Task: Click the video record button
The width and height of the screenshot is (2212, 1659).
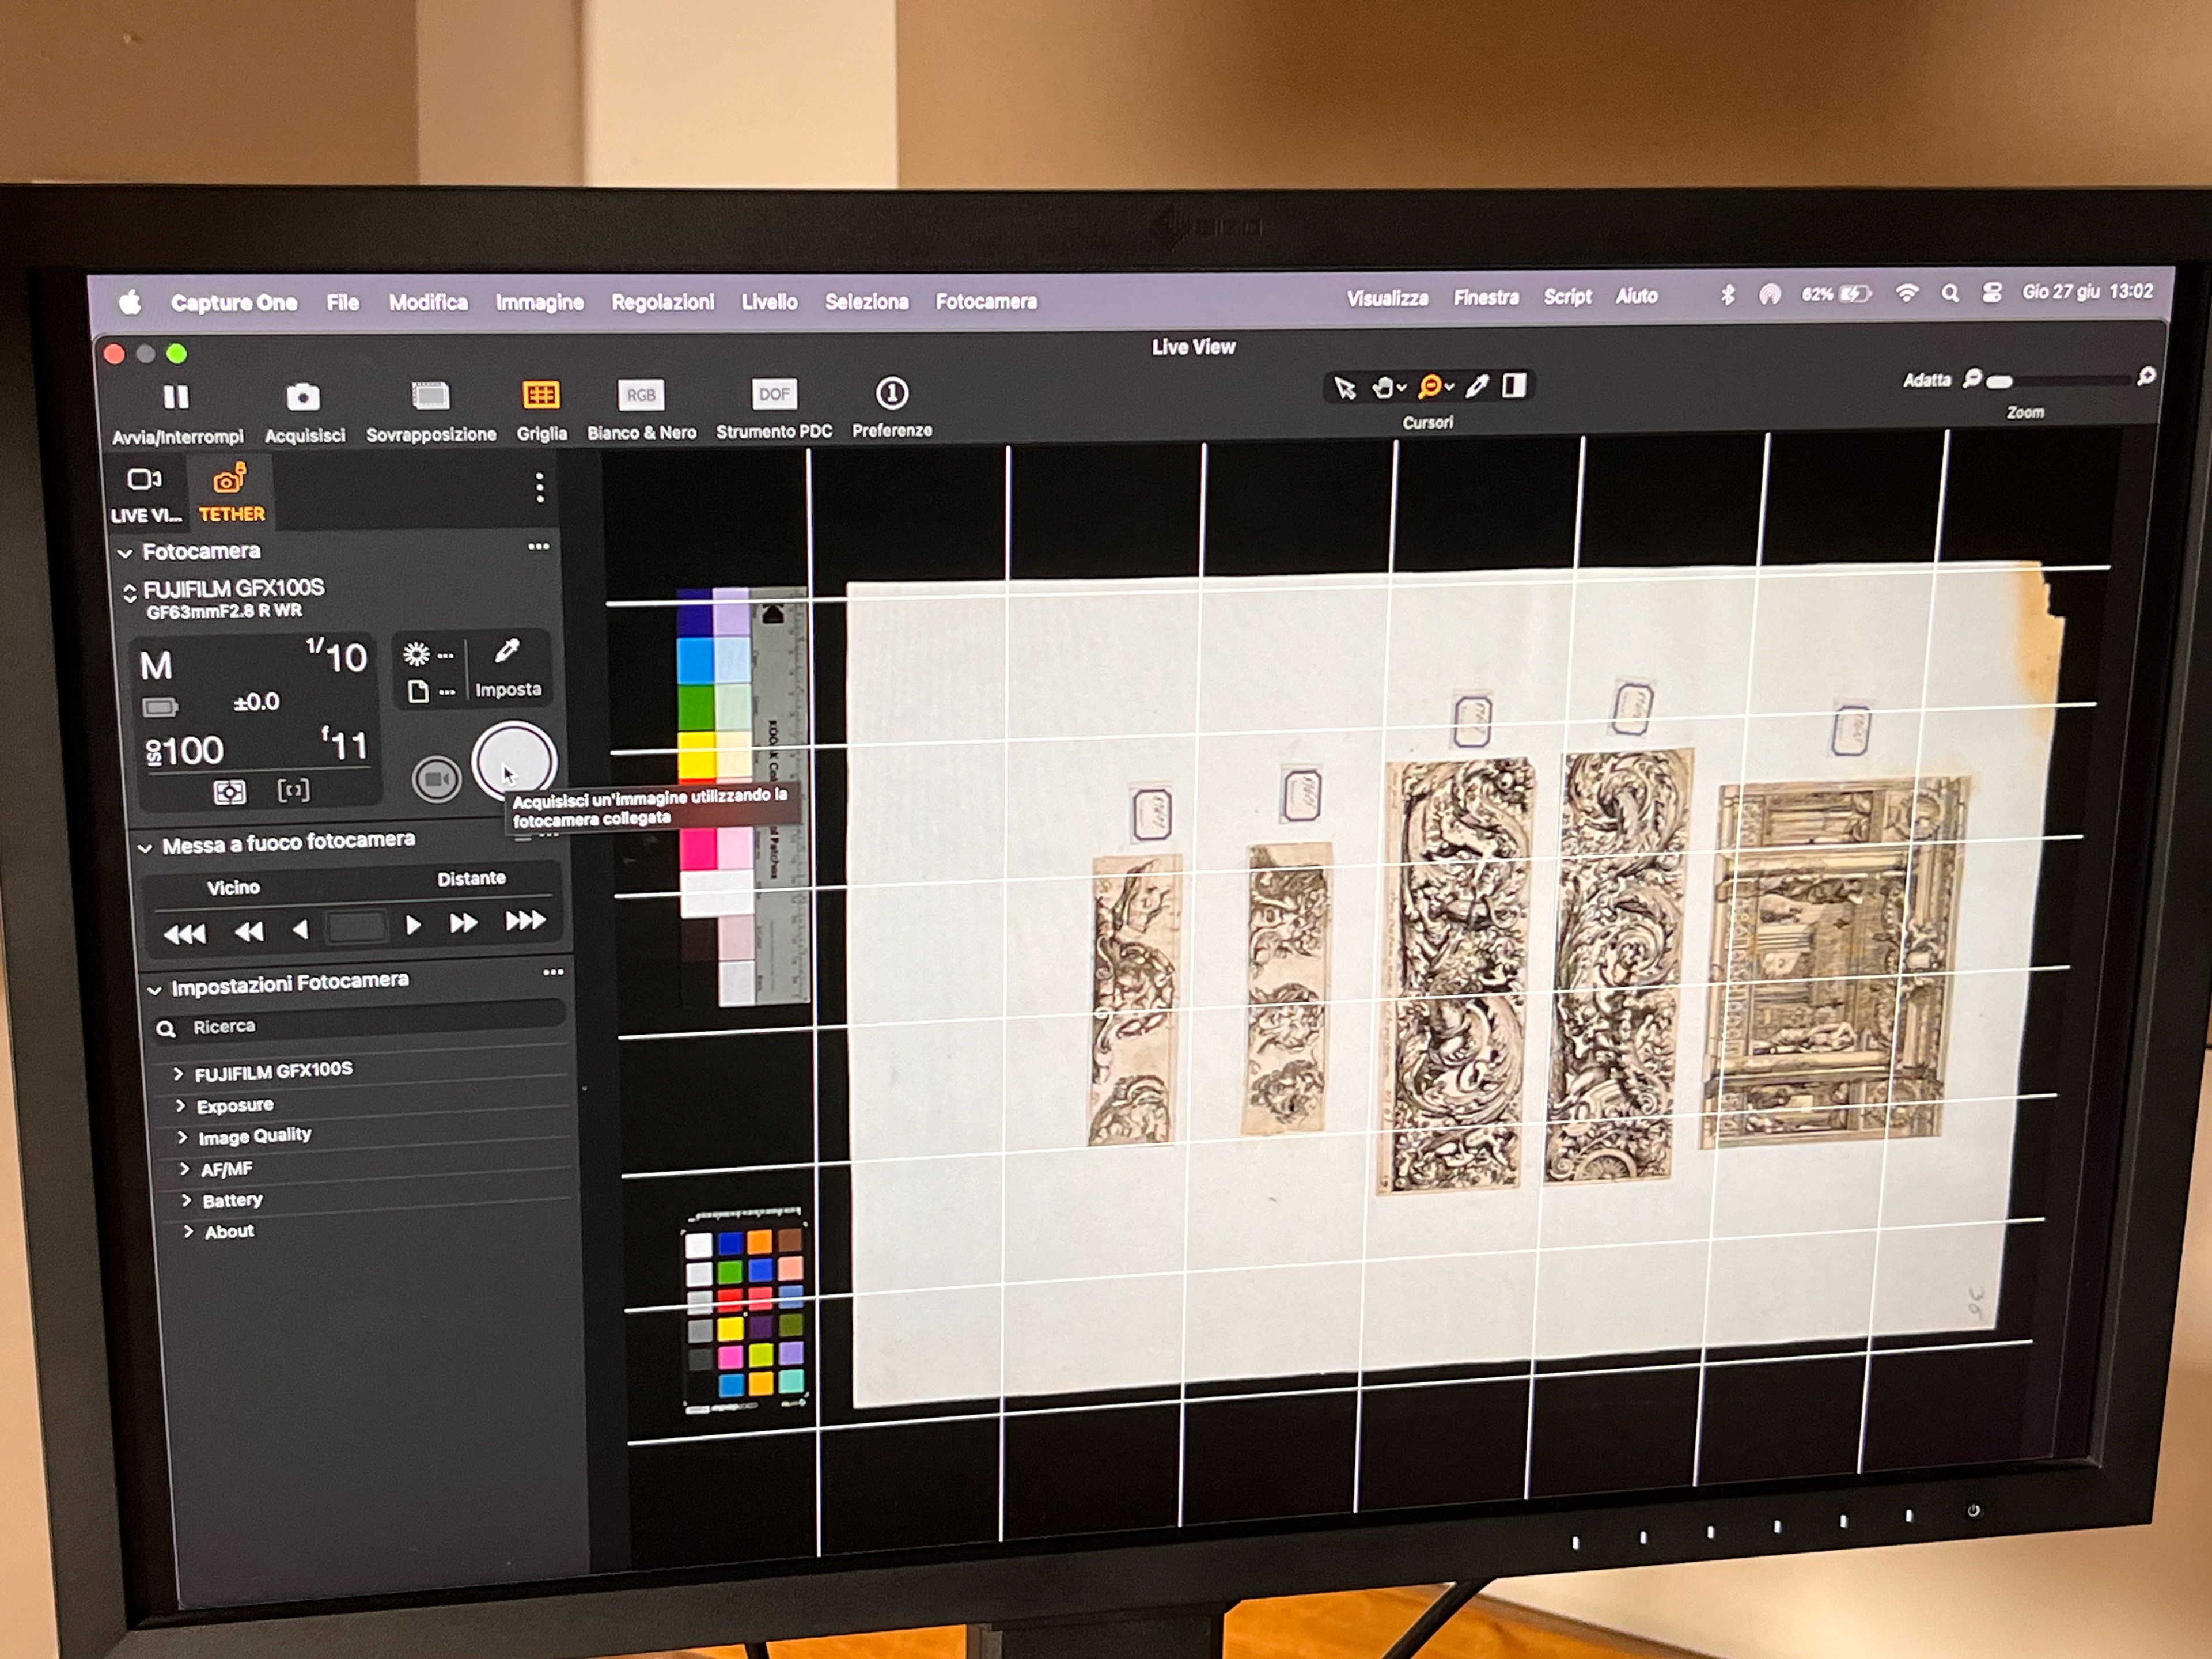Action: (x=437, y=779)
